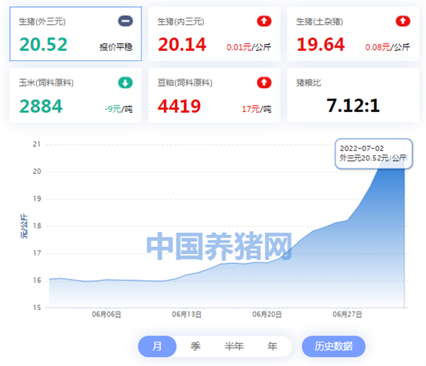Click the 报价平稳 status text

tap(116, 48)
